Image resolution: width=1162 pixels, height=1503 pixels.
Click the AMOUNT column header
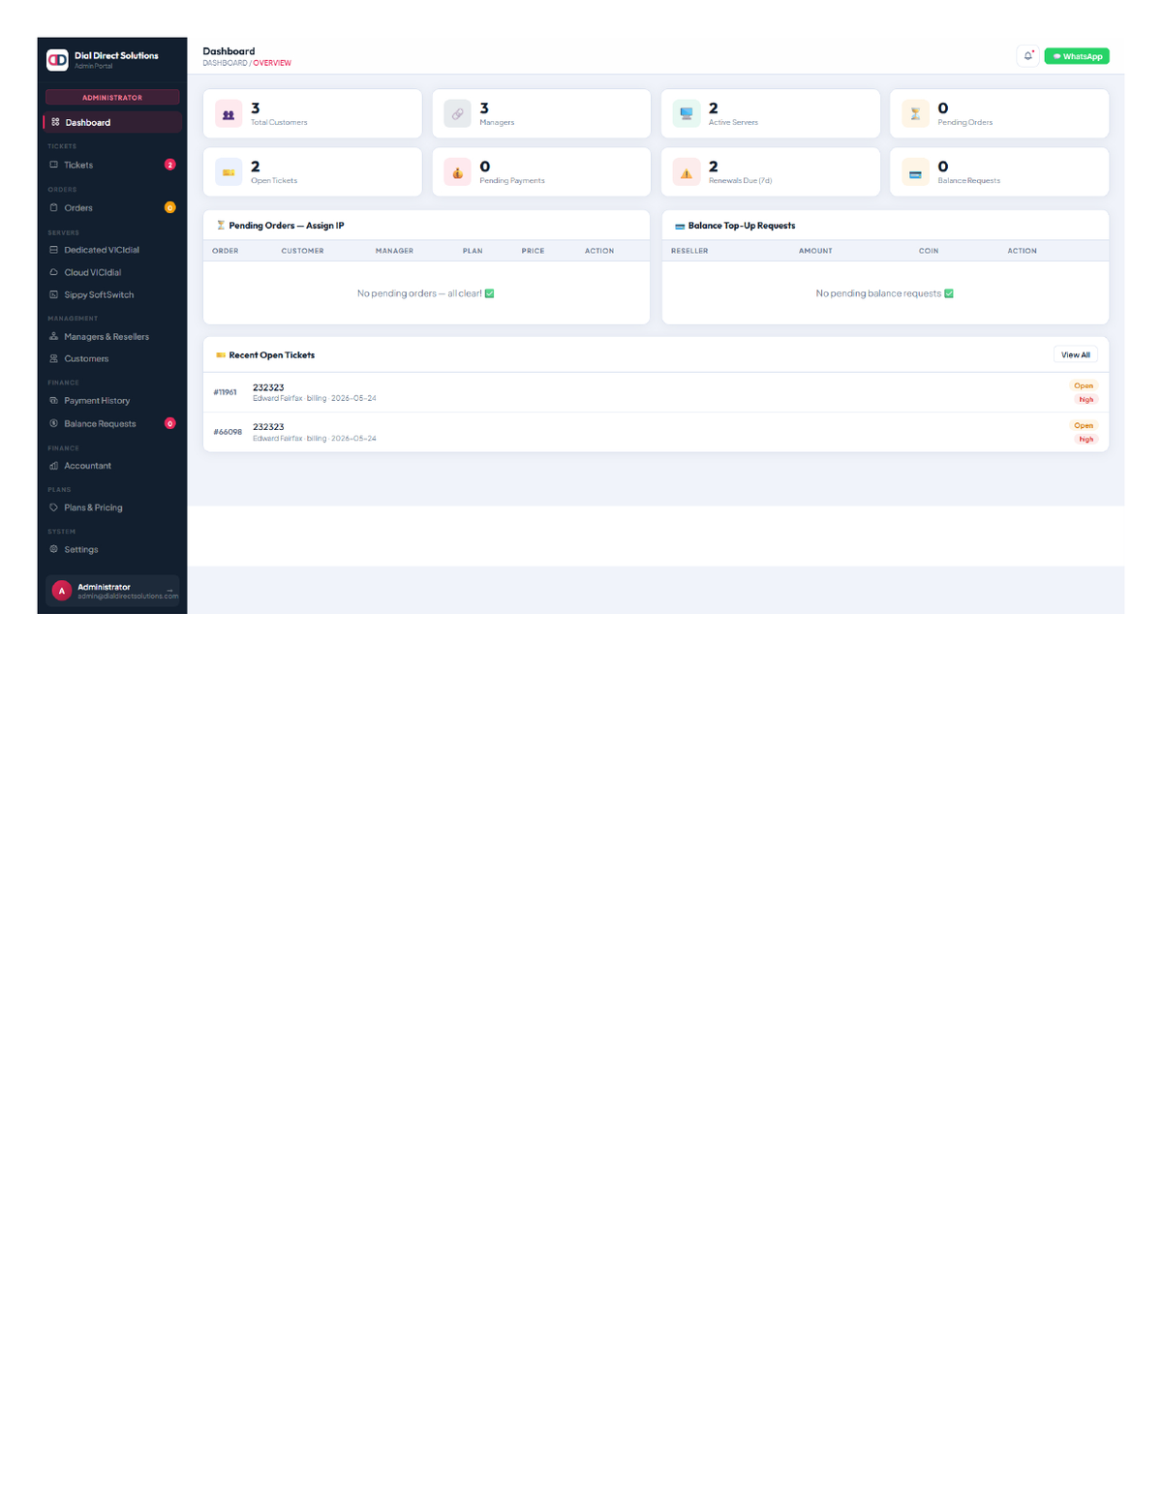[815, 251]
